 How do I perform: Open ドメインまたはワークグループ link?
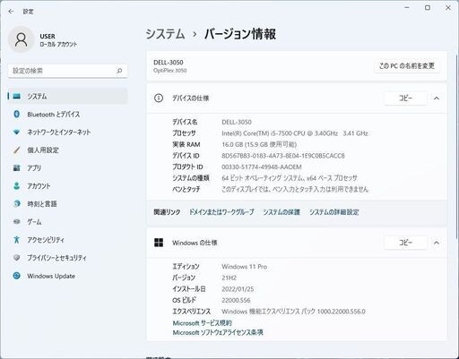[x=221, y=212]
